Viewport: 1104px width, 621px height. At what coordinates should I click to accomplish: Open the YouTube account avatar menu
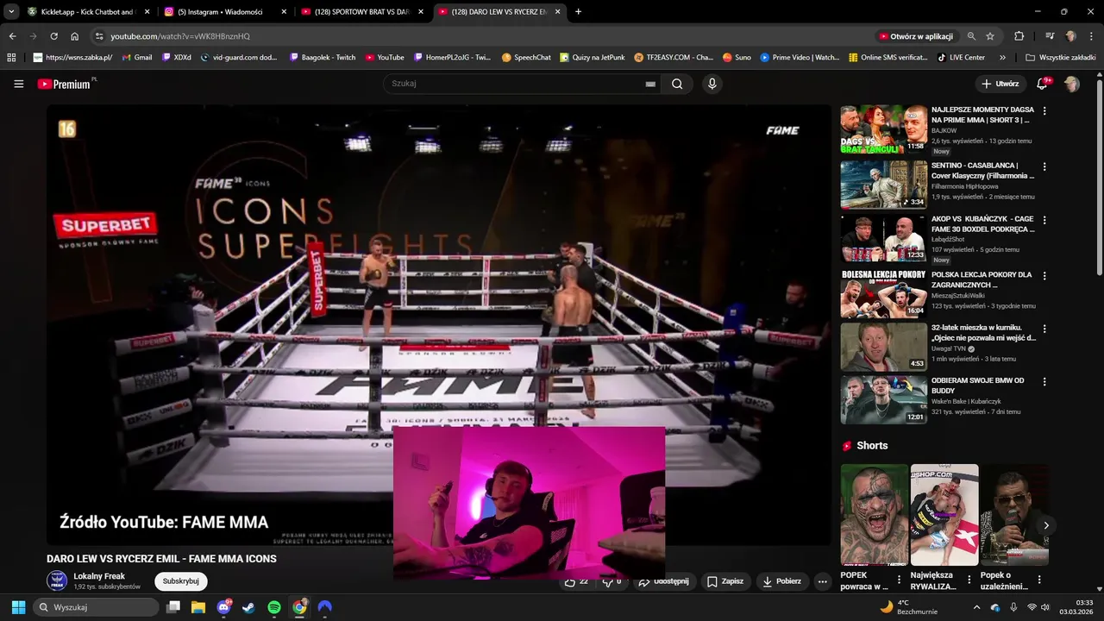tap(1072, 84)
